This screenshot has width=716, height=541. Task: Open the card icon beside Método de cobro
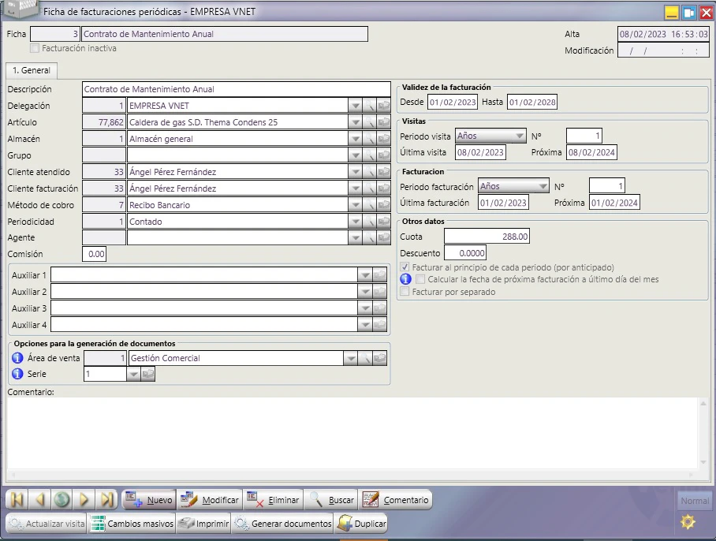tap(384, 205)
